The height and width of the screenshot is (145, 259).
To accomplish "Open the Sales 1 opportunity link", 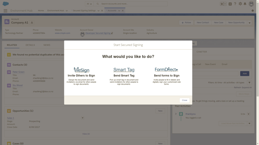I will [x=10, y=118].
